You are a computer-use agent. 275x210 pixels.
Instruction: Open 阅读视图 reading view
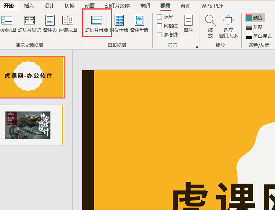click(x=68, y=23)
